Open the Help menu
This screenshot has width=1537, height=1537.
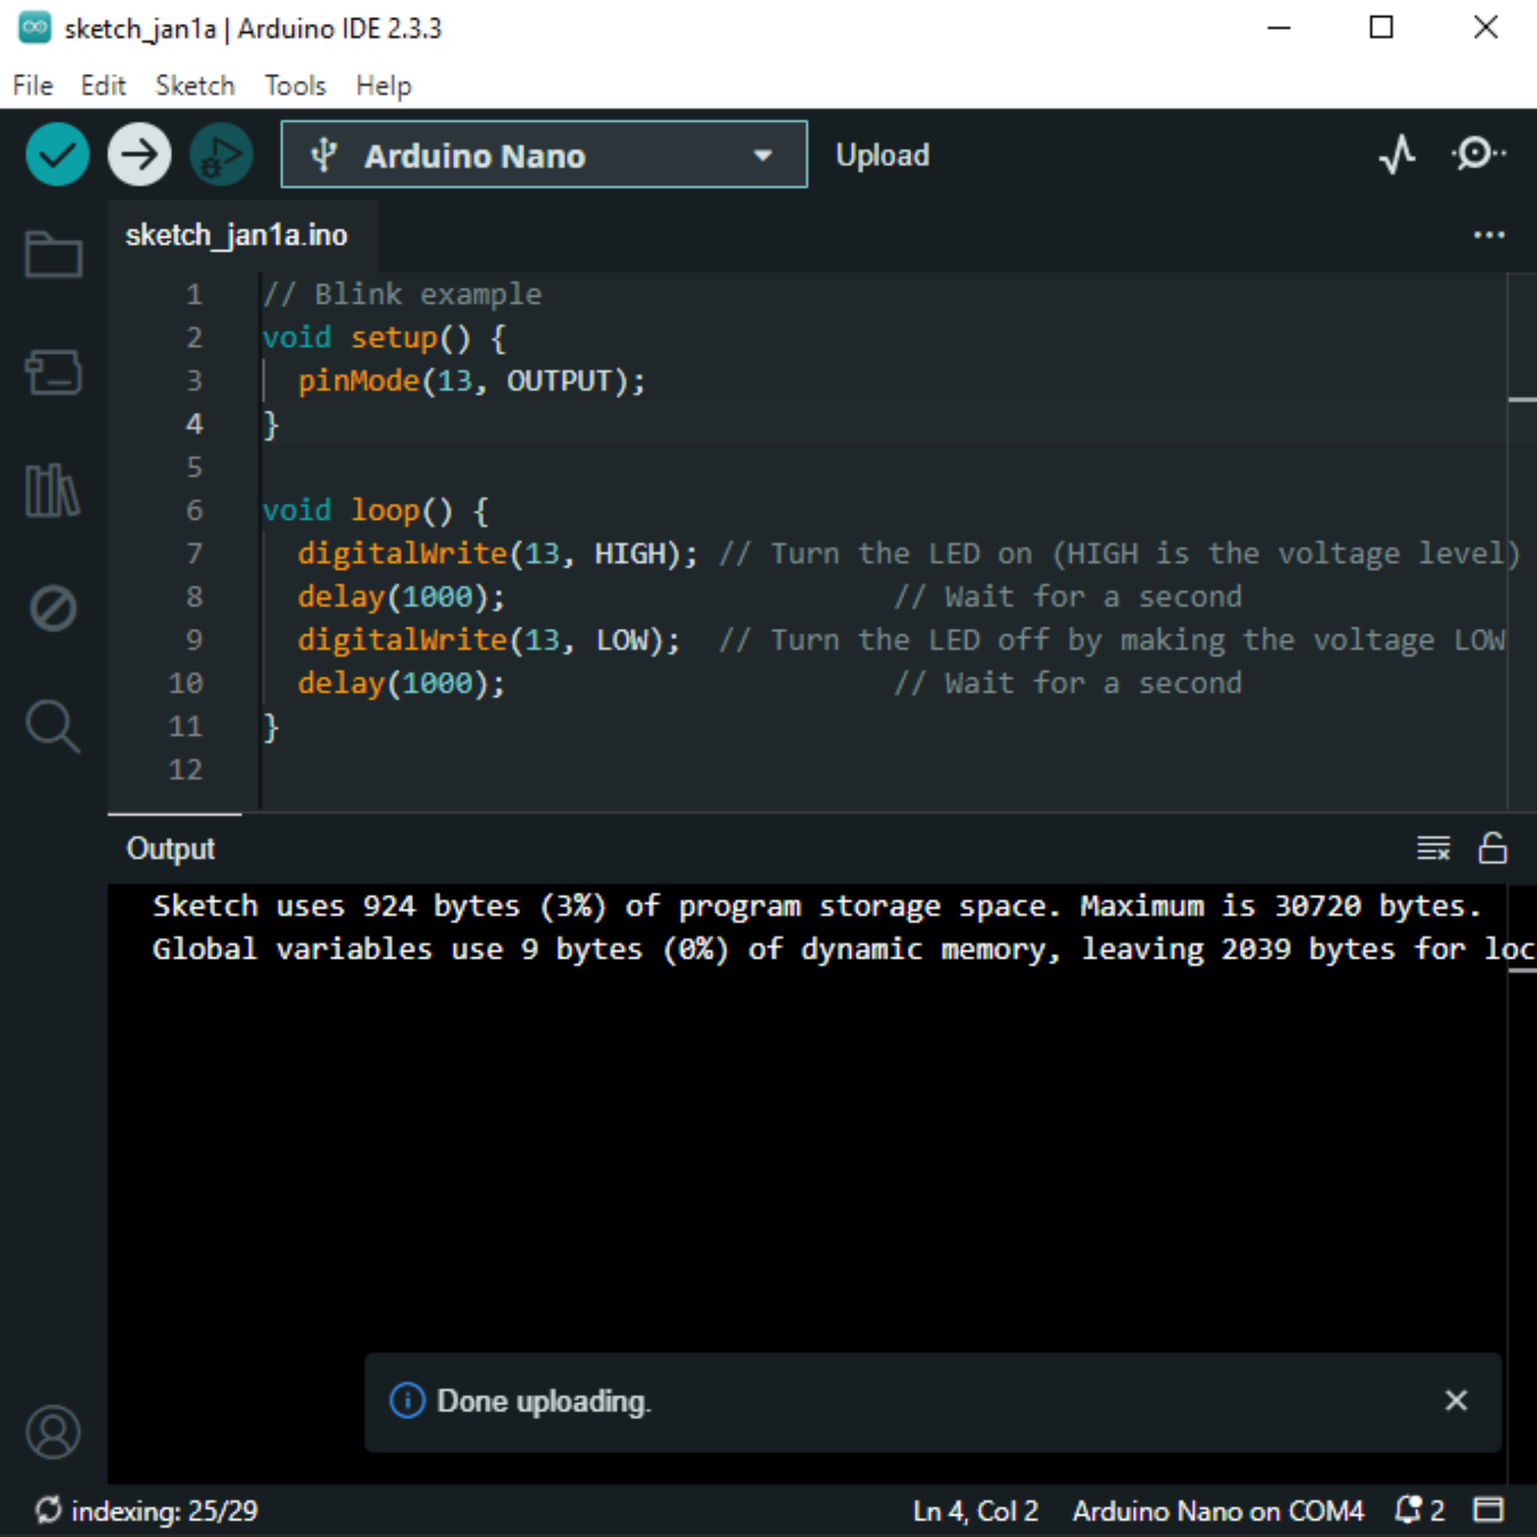click(383, 85)
